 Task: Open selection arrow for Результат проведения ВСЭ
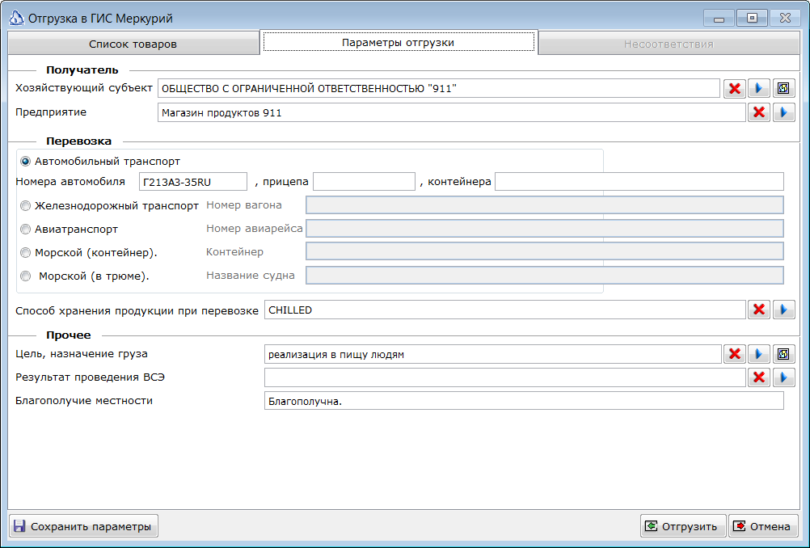783,377
